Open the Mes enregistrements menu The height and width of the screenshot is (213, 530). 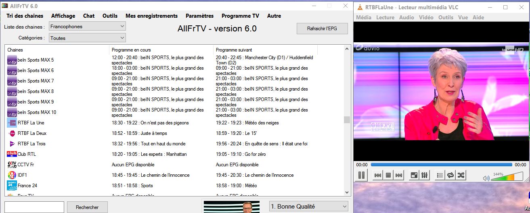click(x=151, y=16)
